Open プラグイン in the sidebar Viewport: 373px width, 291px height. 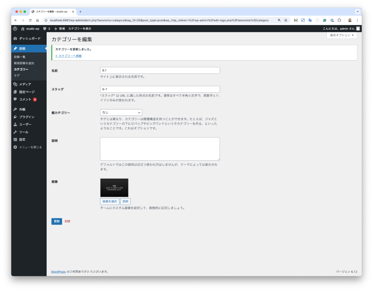[x=29, y=117]
